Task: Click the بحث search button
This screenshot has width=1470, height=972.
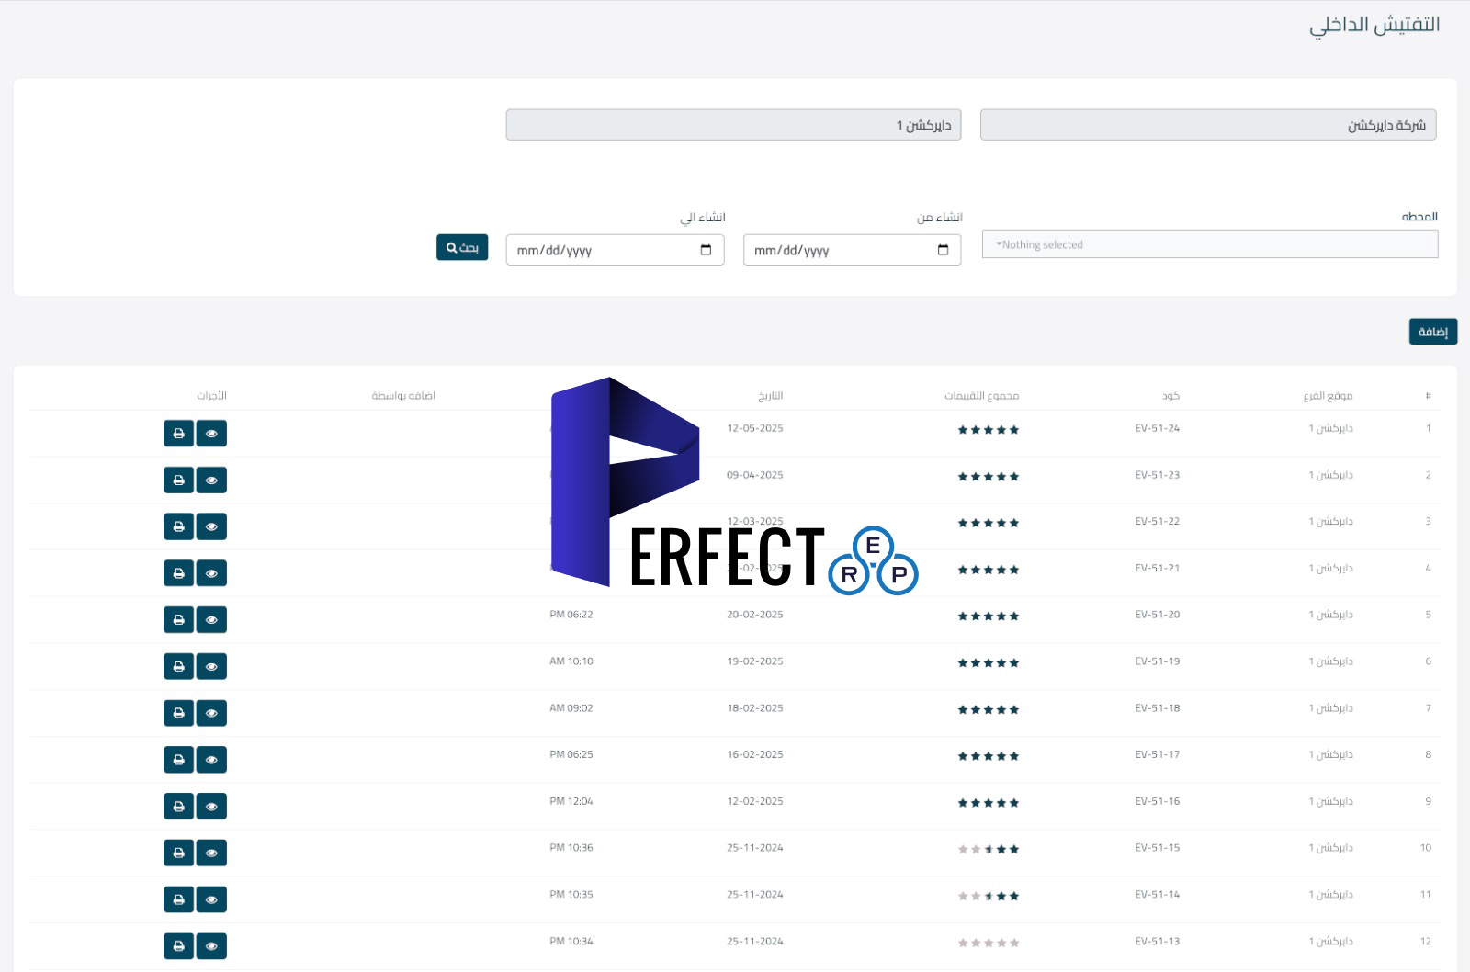Action: 462,247
